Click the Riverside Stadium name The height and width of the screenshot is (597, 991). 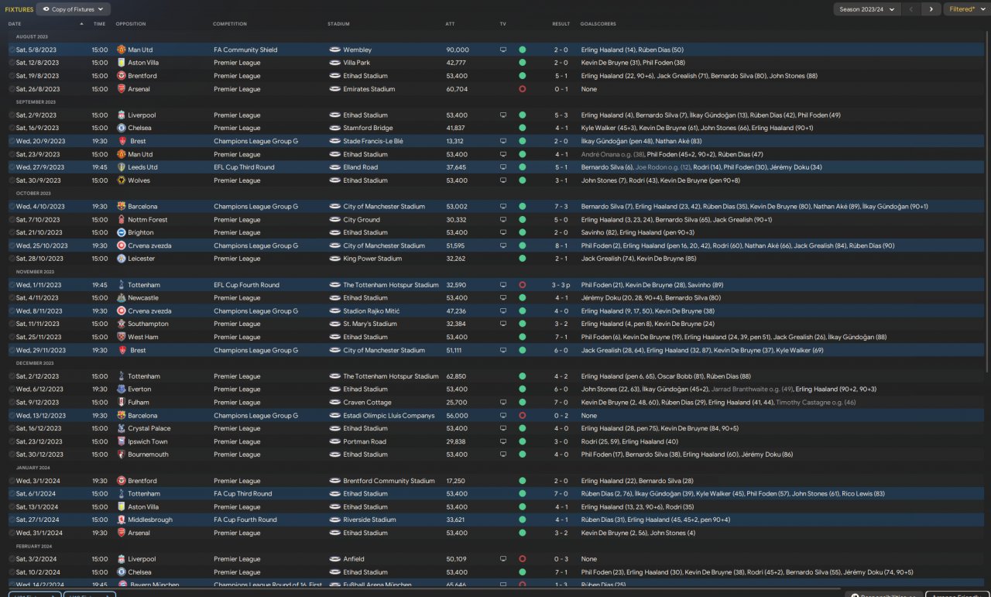[x=369, y=520]
